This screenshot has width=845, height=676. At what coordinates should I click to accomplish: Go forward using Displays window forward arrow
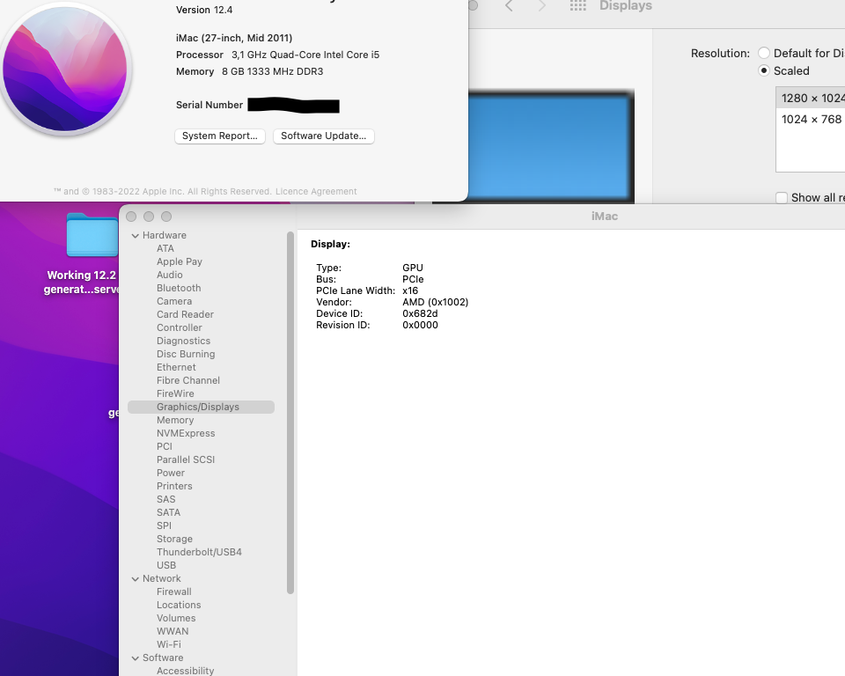coord(541,6)
